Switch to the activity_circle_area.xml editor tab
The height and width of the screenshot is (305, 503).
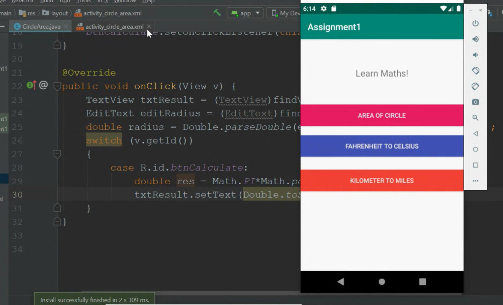pyautogui.click(x=114, y=26)
